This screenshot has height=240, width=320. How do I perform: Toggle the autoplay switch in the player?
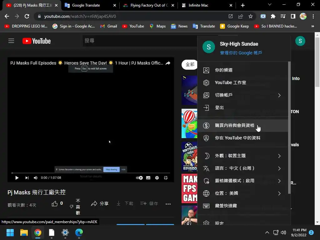[139, 178]
